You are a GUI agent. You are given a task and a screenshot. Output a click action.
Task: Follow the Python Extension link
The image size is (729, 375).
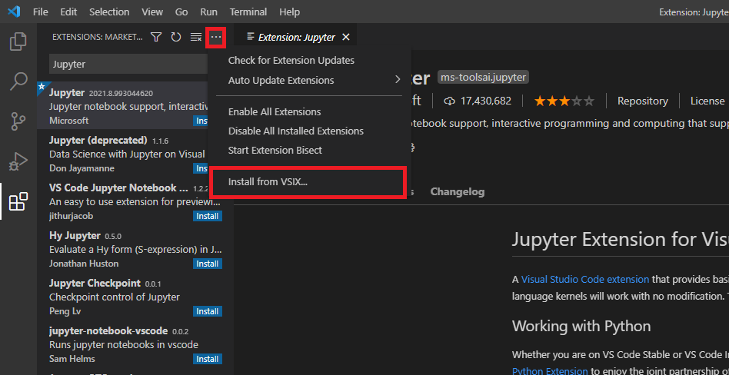click(550, 371)
